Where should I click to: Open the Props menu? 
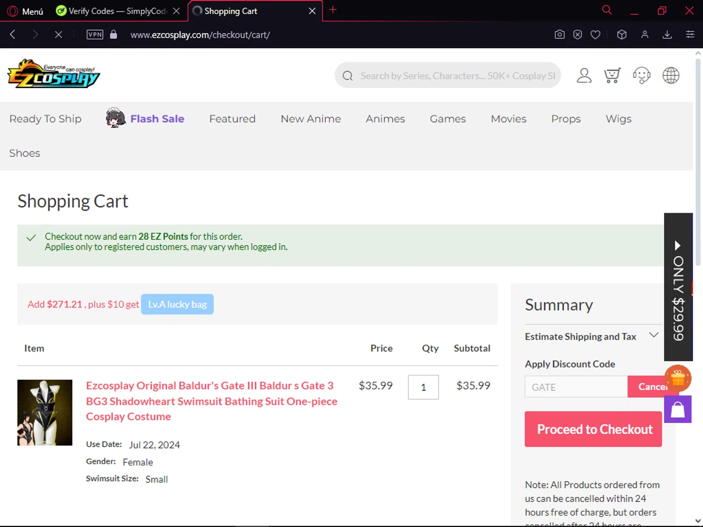point(566,119)
